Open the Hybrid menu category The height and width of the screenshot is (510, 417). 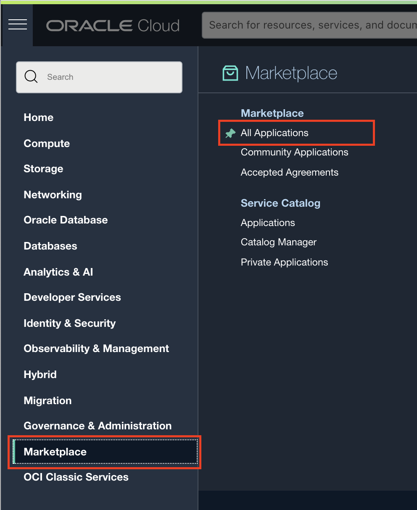click(40, 375)
